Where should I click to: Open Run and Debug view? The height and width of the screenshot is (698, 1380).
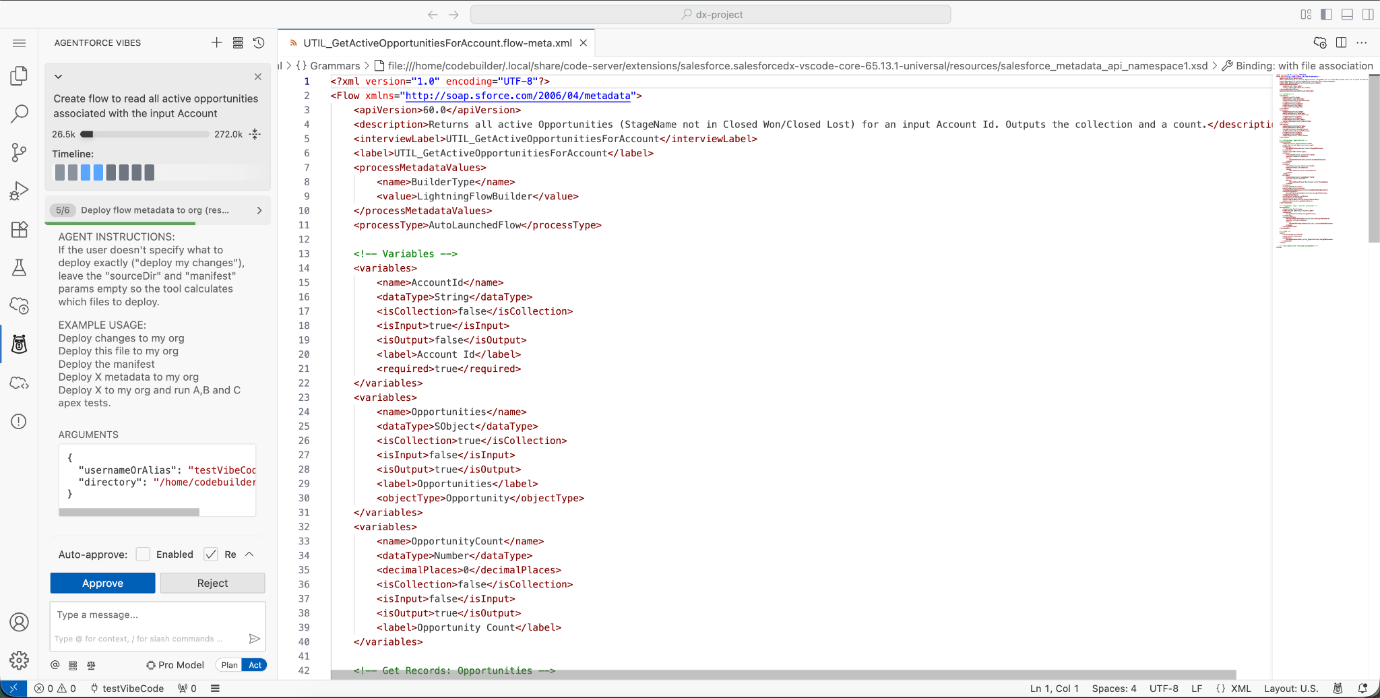point(19,191)
